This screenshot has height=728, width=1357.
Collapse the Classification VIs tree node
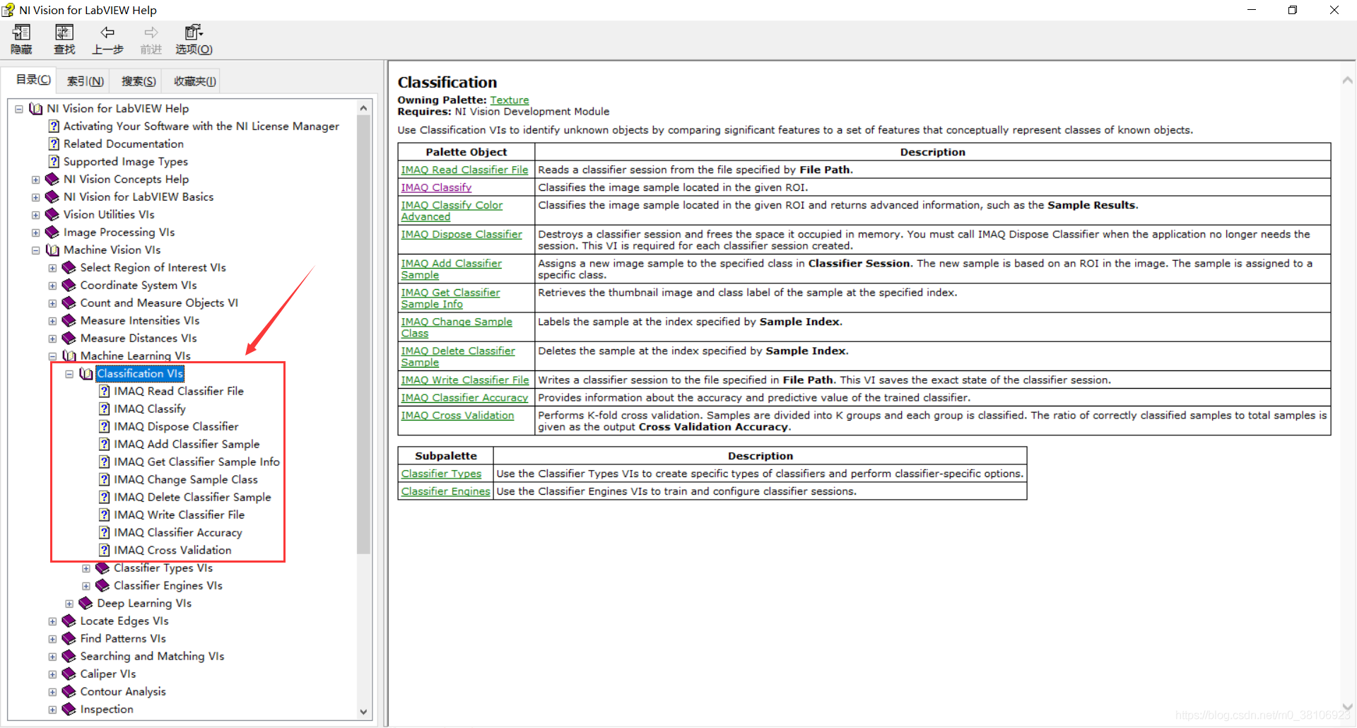pos(69,374)
